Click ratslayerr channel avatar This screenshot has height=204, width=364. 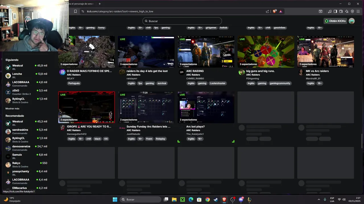pos(122,72)
